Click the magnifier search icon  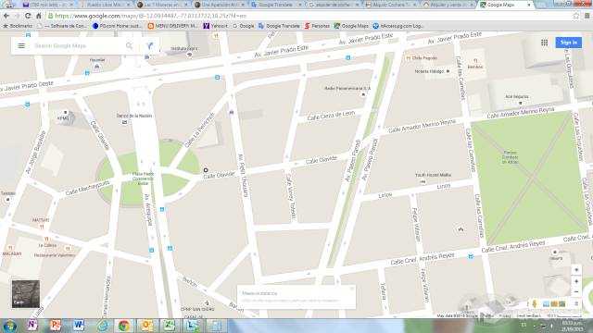pyautogui.click(x=129, y=45)
